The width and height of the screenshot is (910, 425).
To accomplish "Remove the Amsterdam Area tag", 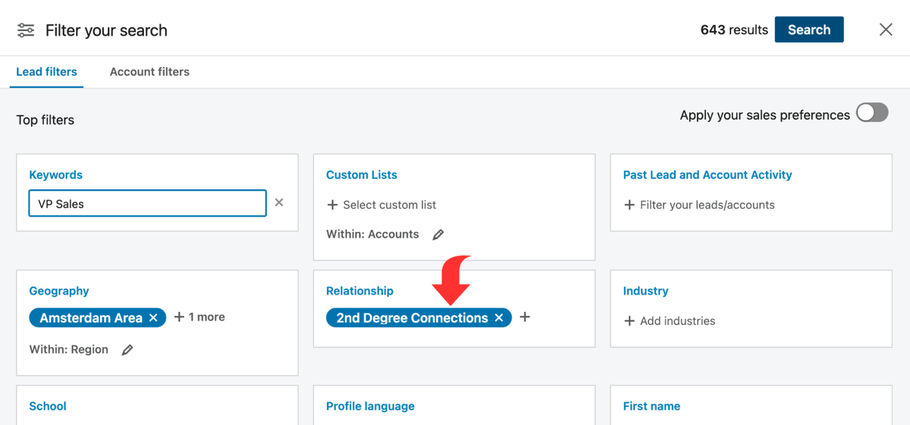I will coord(153,317).
